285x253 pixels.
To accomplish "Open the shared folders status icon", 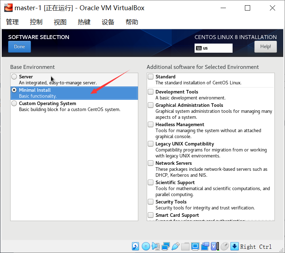I will pyautogui.click(x=185, y=246).
